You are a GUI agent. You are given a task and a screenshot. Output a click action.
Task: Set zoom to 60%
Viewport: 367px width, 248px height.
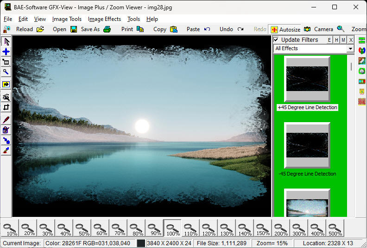[101, 228]
